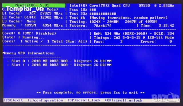The width and height of the screenshot is (183, 106).
Task: Click the Pass complete, no errors message
Action: pyautogui.click(x=90, y=93)
